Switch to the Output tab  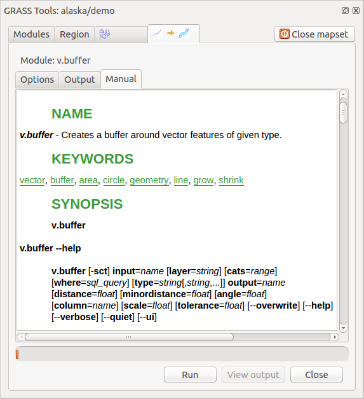click(x=79, y=80)
